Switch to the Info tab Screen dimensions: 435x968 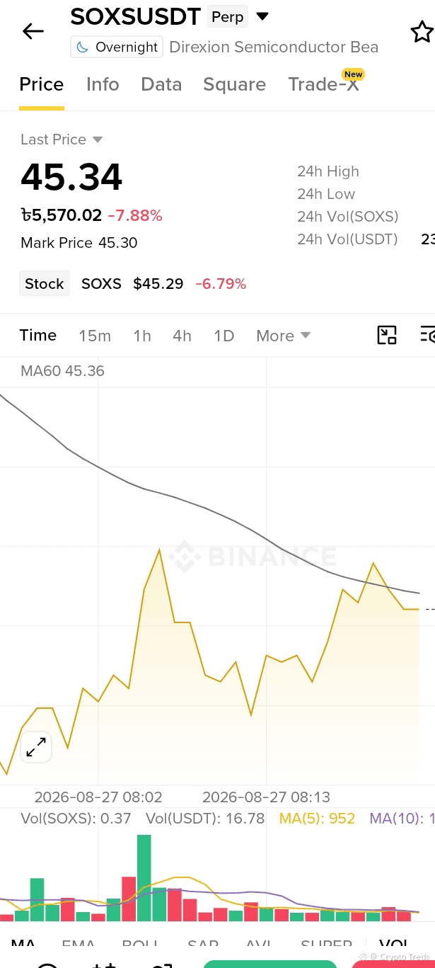tap(103, 84)
